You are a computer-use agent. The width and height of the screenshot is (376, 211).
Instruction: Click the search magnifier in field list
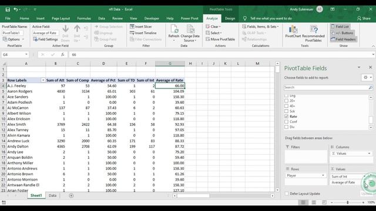(370, 87)
